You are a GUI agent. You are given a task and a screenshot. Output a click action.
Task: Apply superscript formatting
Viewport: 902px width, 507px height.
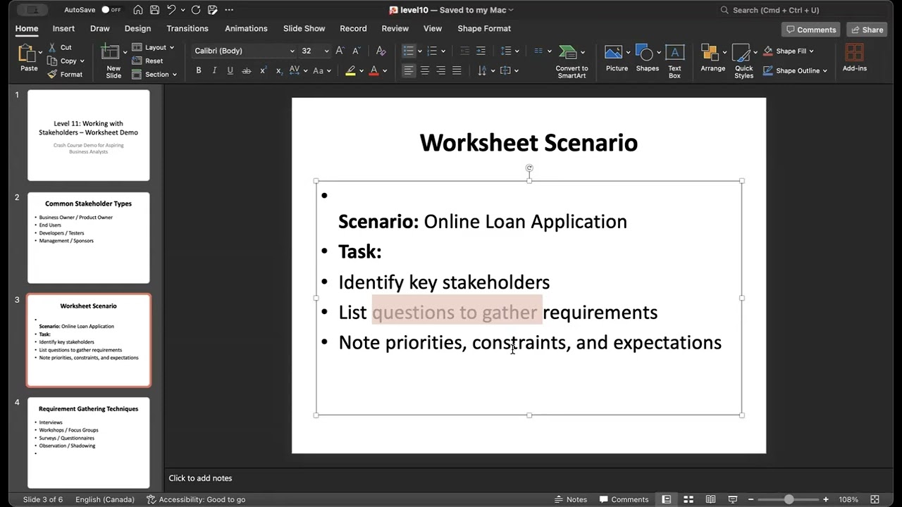point(263,70)
